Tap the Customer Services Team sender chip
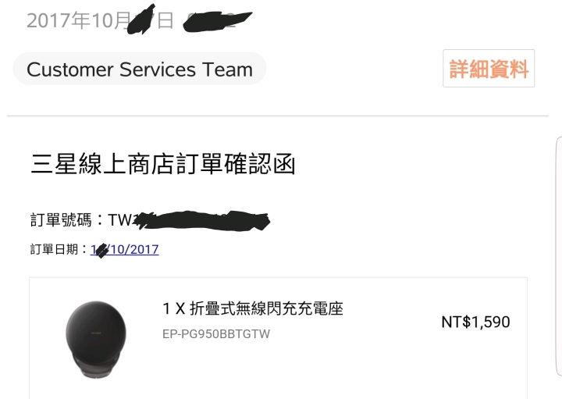Screen dimensions: 562x399 [x=140, y=69]
